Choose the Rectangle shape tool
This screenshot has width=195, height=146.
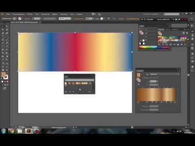point(3,40)
